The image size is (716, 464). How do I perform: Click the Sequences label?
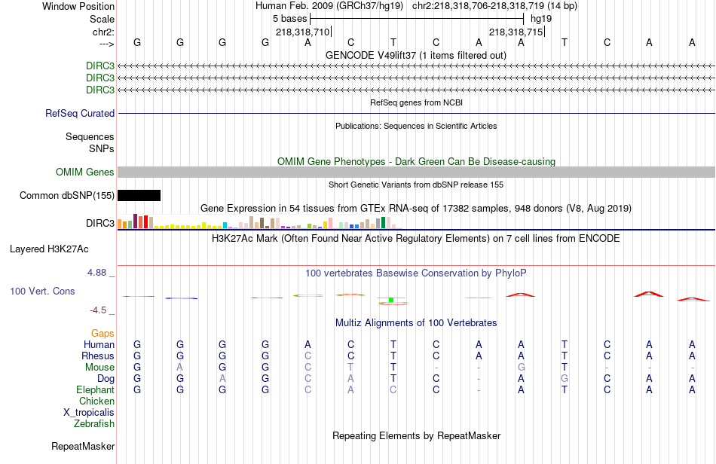tap(90, 136)
